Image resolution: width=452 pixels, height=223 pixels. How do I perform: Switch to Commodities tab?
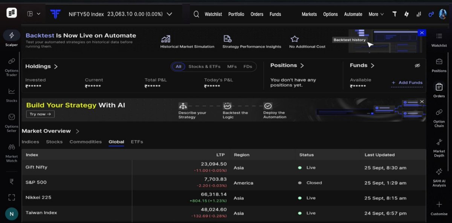tap(86, 142)
